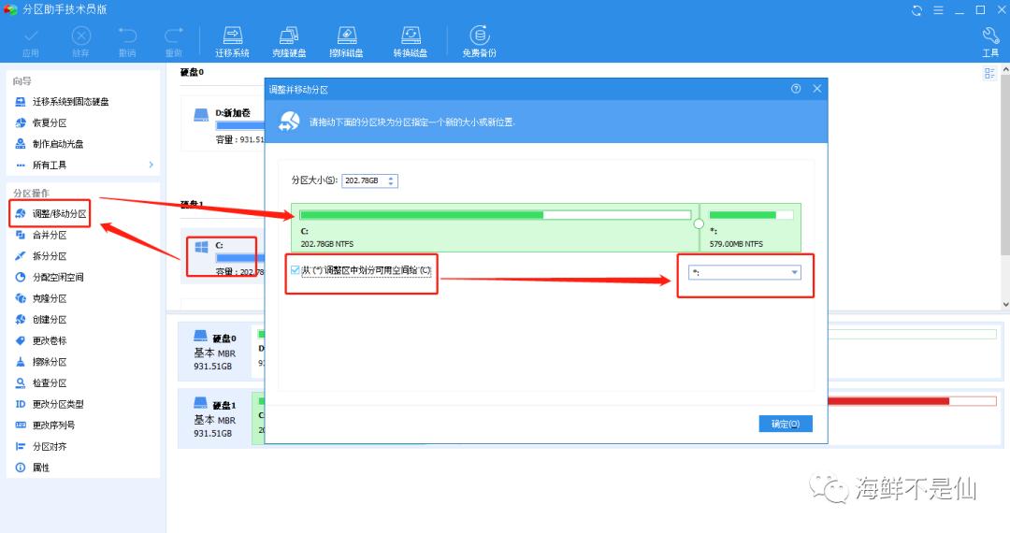The image size is (1010, 533).
Task: Select 硬盘0 基本 MBR disk entry
Action: [215, 352]
